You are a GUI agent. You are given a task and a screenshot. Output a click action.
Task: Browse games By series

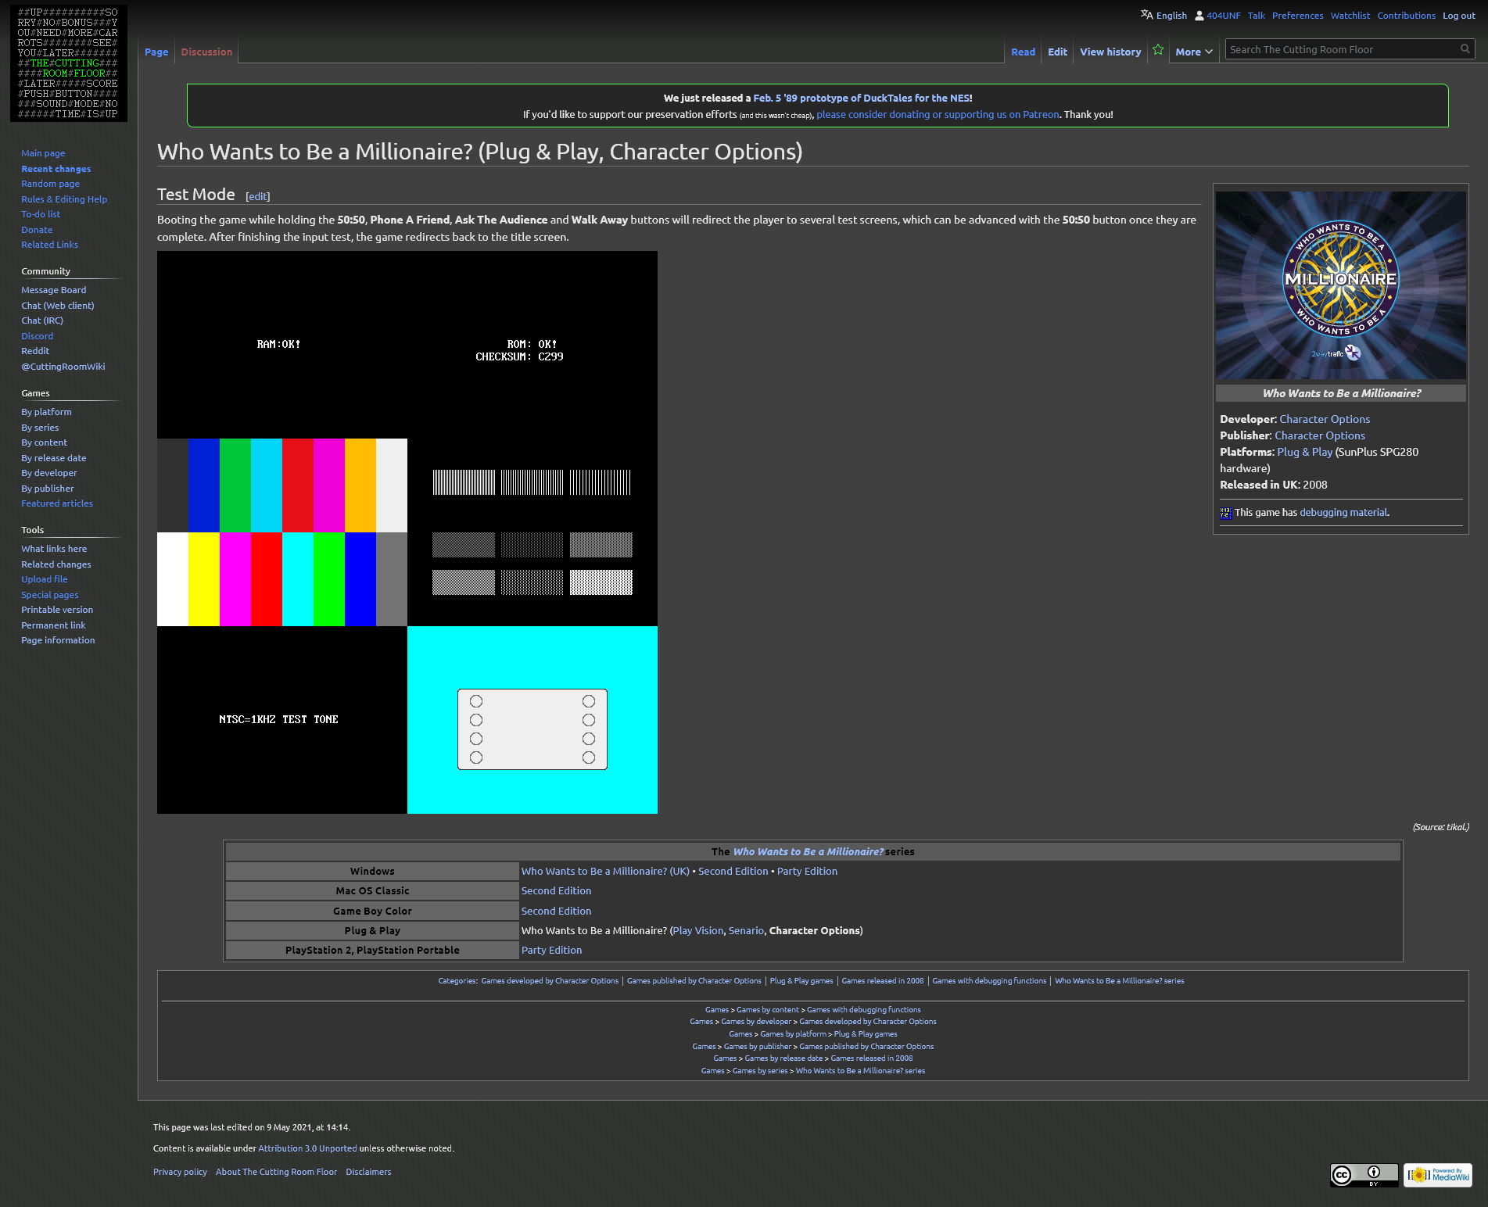pyautogui.click(x=40, y=428)
